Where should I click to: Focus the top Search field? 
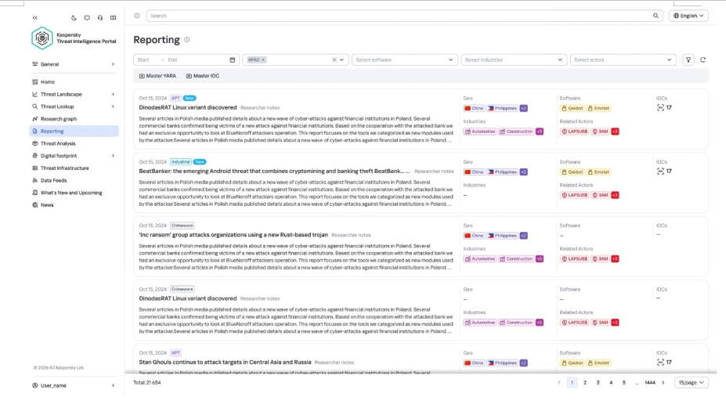click(x=404, y=16)
